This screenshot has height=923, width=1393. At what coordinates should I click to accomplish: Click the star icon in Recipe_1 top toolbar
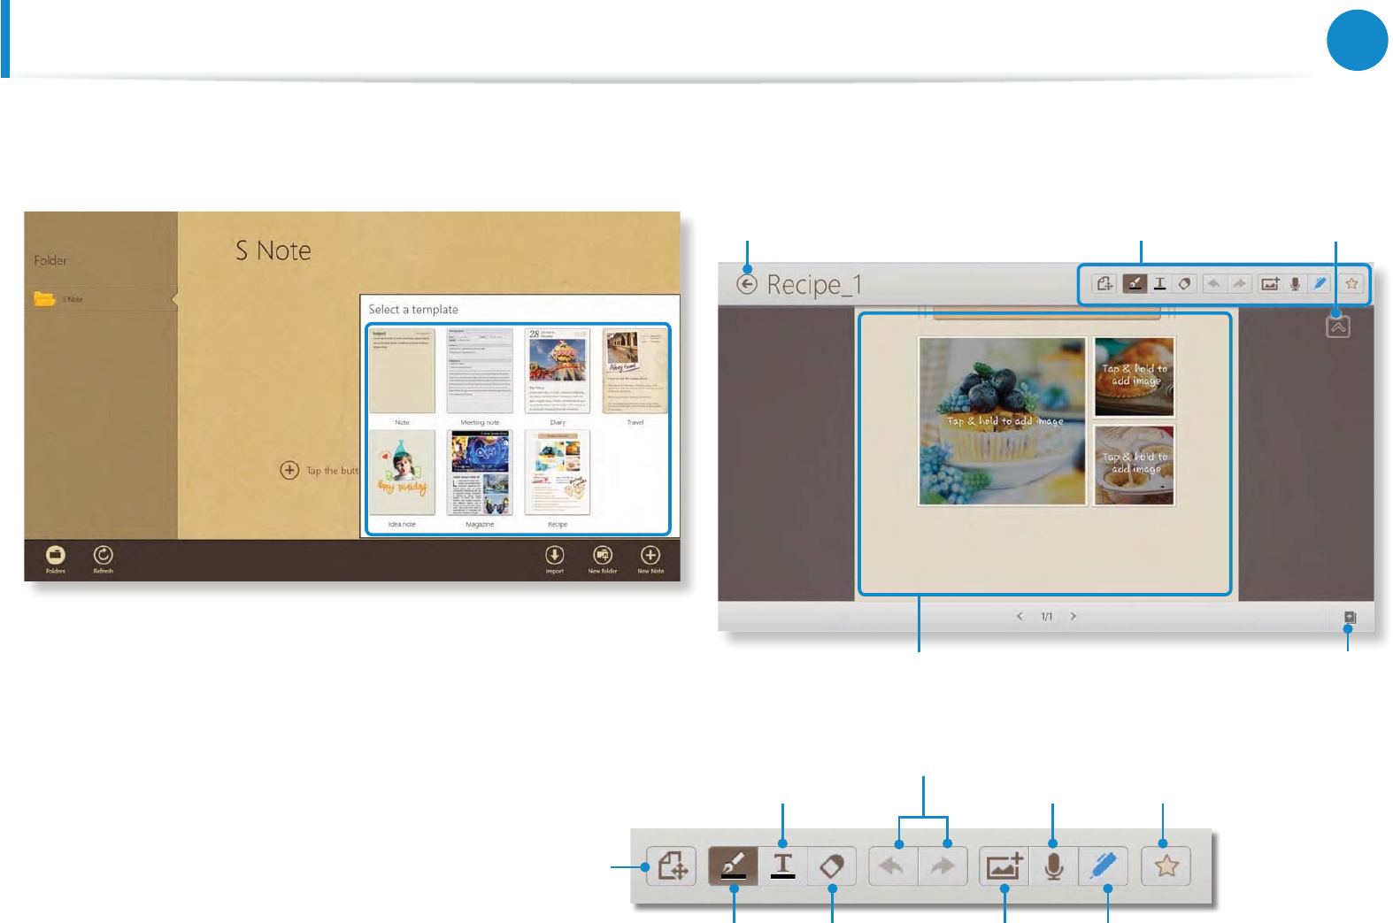1351,284
